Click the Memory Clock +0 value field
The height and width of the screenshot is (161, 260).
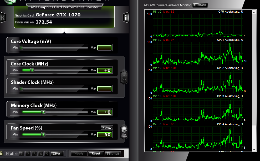(104, 112)
